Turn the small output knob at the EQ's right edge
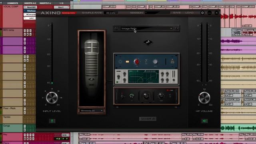The height and width of the screenshot is (144, 256). [x=174, y=80]
